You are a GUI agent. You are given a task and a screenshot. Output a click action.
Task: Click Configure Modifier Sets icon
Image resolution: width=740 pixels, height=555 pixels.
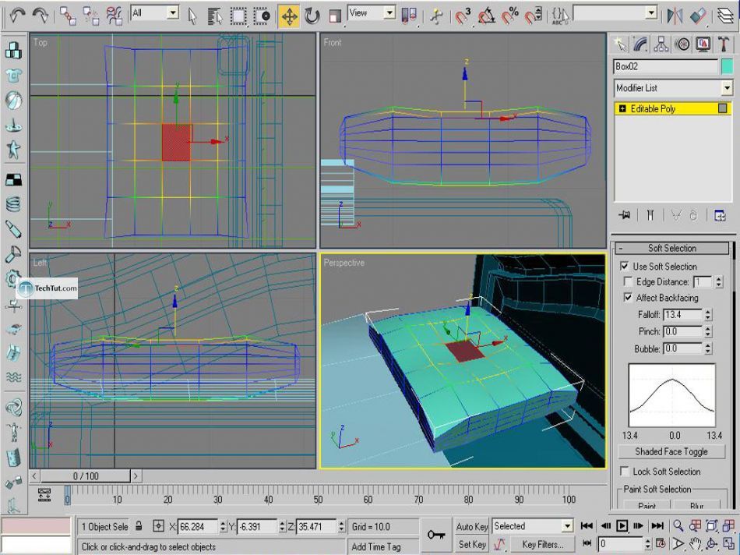(x=721, y=215)
